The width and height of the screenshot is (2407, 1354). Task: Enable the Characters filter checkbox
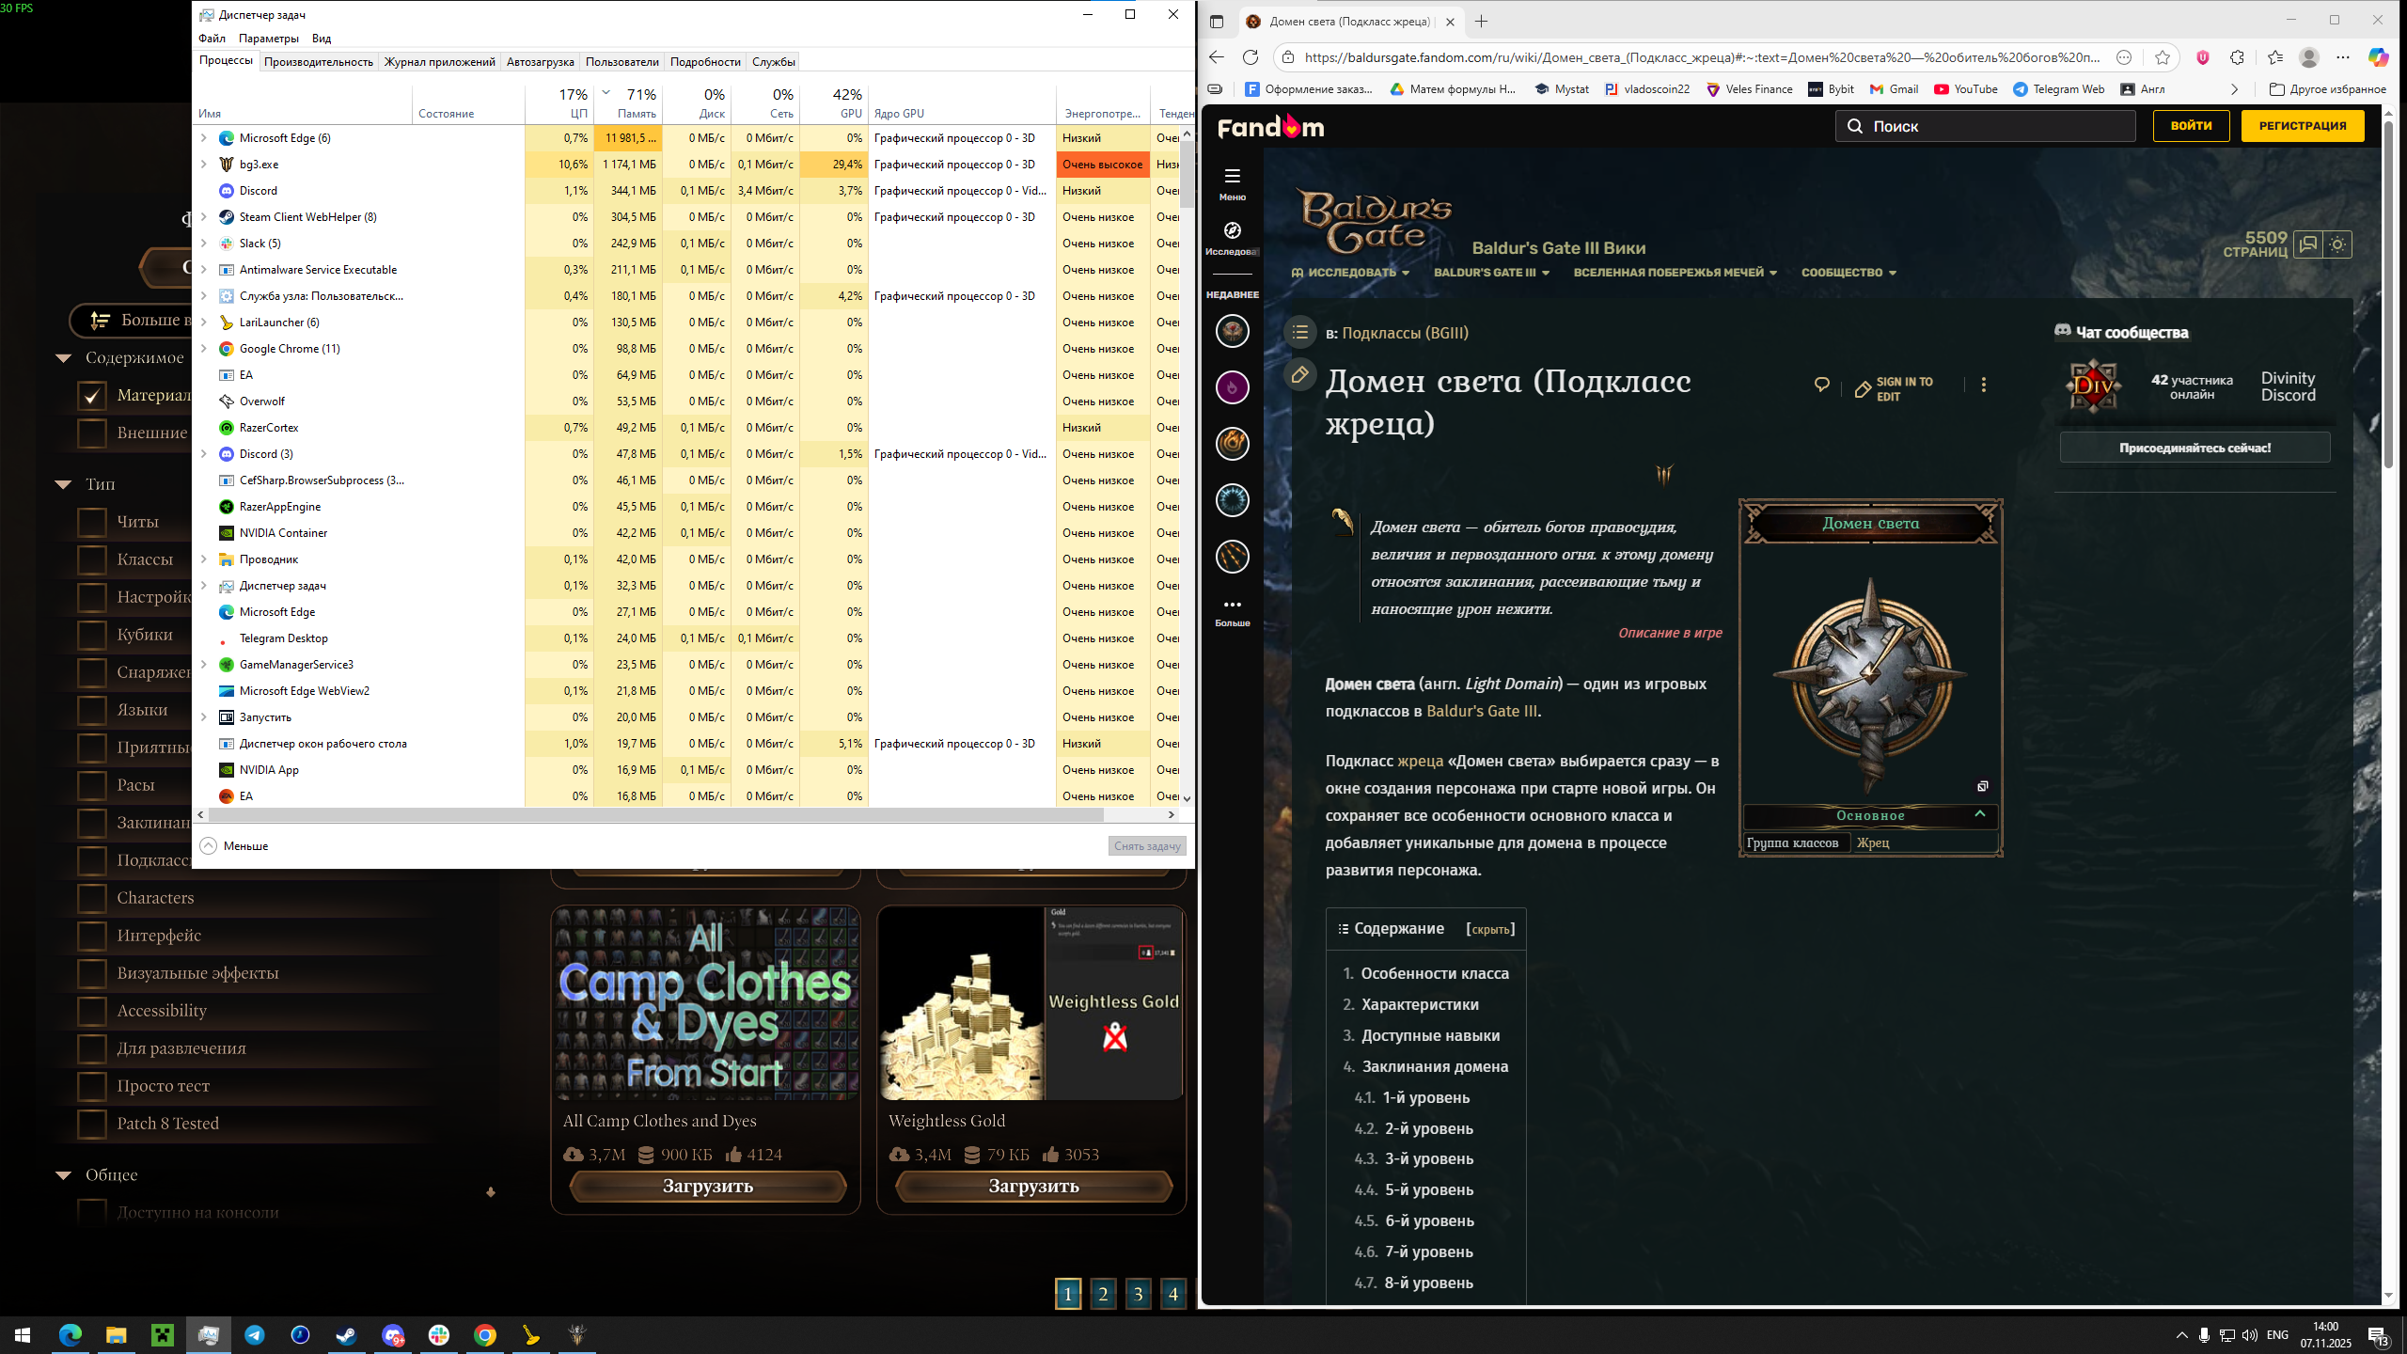point(92,898)
